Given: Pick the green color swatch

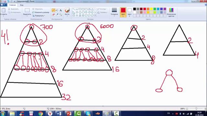Looking at the screenshot, I should pyautogui.click(x=155, y=9).
